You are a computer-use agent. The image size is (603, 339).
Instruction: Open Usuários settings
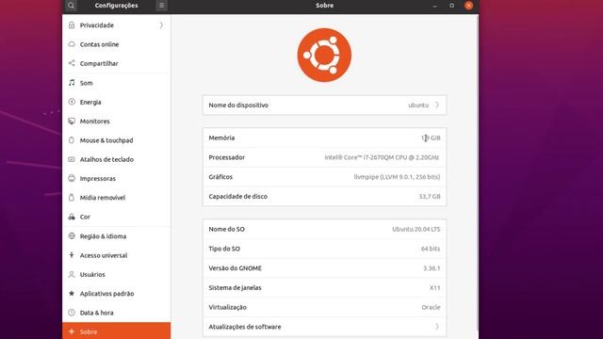(x=117, y=274)
